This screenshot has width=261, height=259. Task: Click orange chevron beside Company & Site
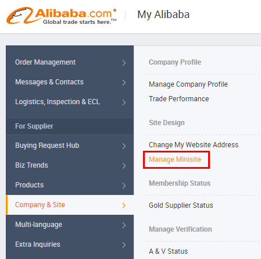(124, 205)
